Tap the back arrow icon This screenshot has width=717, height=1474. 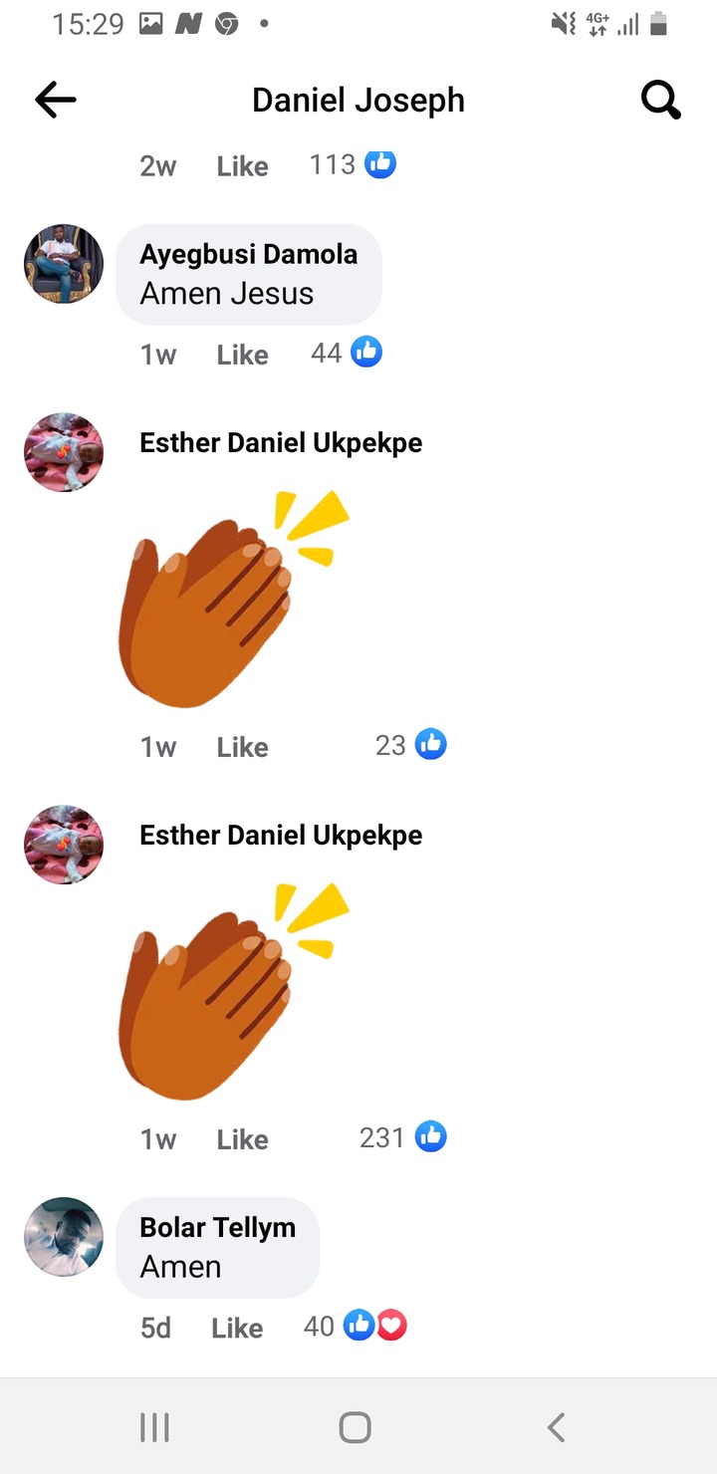coord(56,100)
